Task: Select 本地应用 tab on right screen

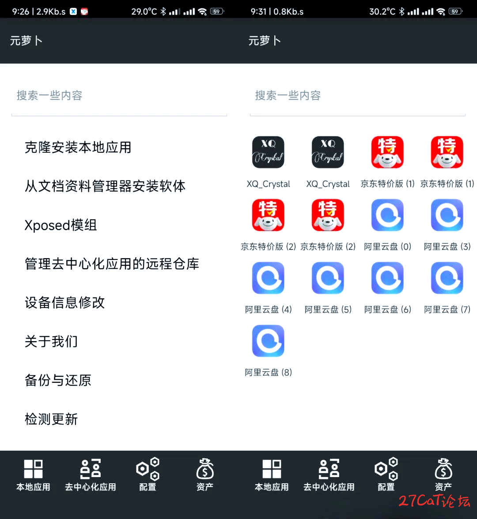Action: click(x=272, y=475)
